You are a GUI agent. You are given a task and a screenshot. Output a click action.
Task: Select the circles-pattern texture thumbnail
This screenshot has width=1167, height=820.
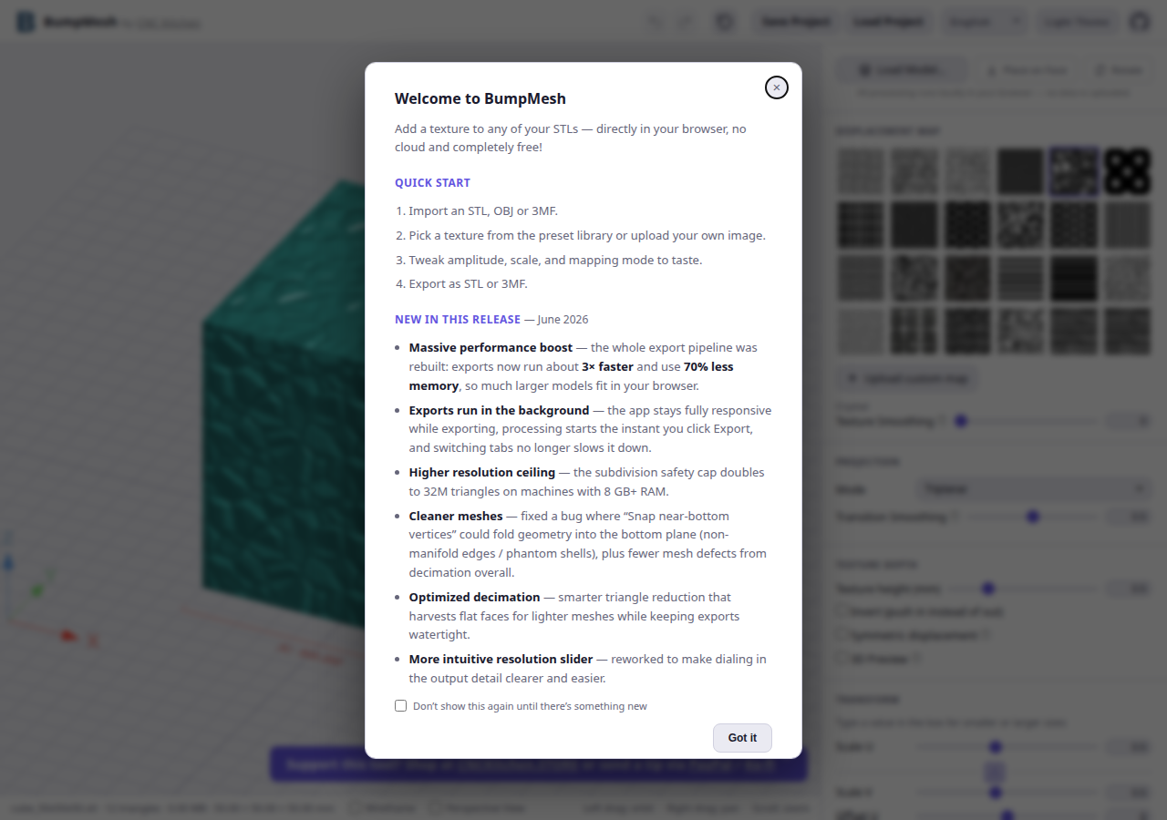tap(1128, 171)
